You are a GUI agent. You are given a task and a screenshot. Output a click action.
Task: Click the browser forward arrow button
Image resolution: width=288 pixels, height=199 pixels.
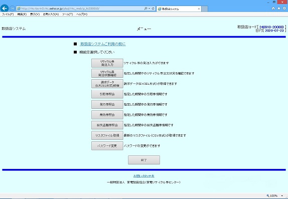point(13,8)
